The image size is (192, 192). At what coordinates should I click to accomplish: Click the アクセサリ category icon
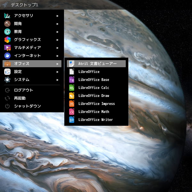click(x=7, y=16)
